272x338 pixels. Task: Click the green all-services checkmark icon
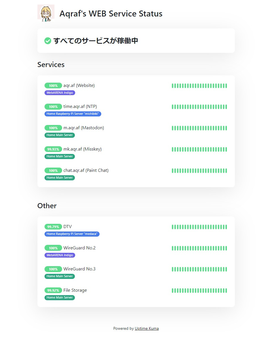click(x=48, y=41)
